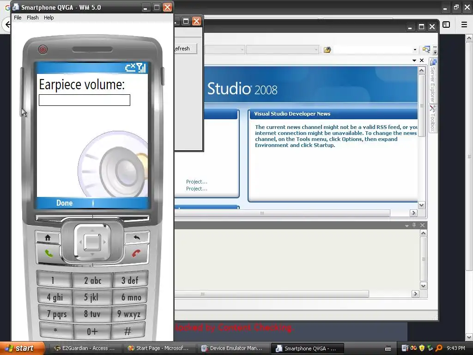Tap the star key on keypad
This screenshot has width=473, height=355.
point(56,331)
